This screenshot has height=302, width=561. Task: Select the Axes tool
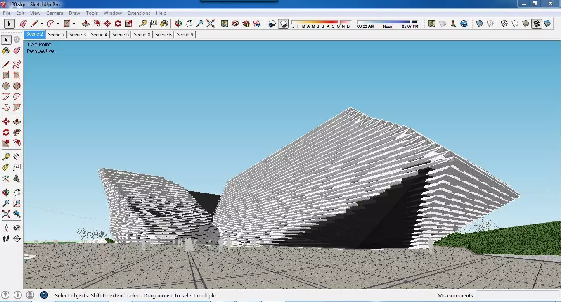[6, 178]
